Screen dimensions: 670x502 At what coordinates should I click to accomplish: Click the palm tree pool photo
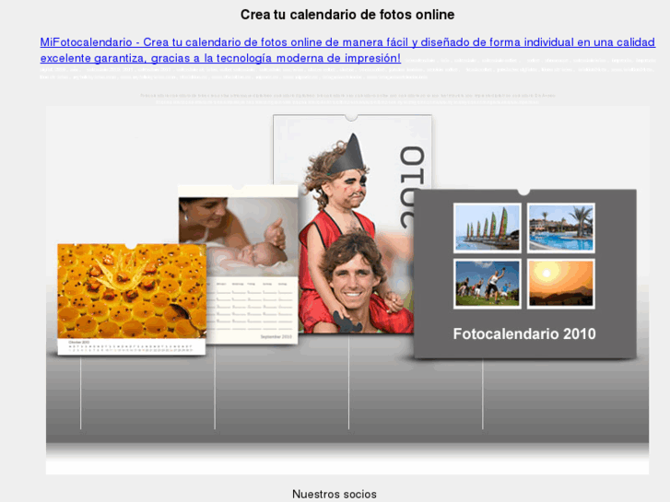(x=561, y=228)
